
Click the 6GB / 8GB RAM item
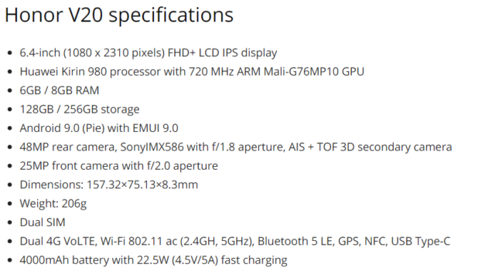pos(60,90)
